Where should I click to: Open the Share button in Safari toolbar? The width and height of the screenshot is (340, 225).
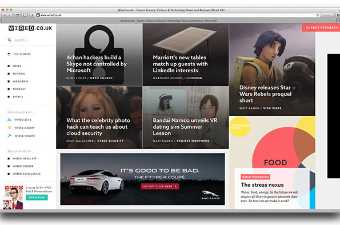pyautogui.click(x=17, y=15)
